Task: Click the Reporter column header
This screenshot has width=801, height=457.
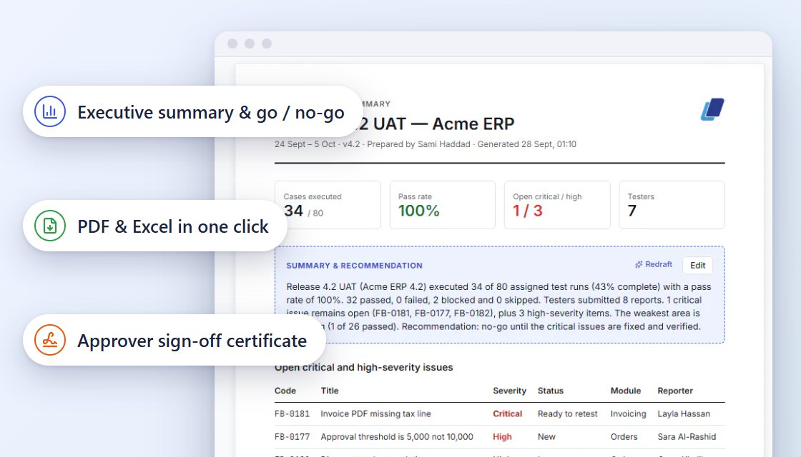Action: tap(675, 391)
